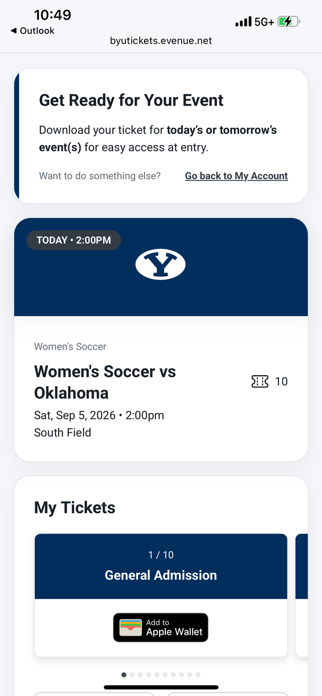The width and height of the screenshot is (322, 696).
Task: Tap the battery charging indicator
Action: (x=288, y=22)
